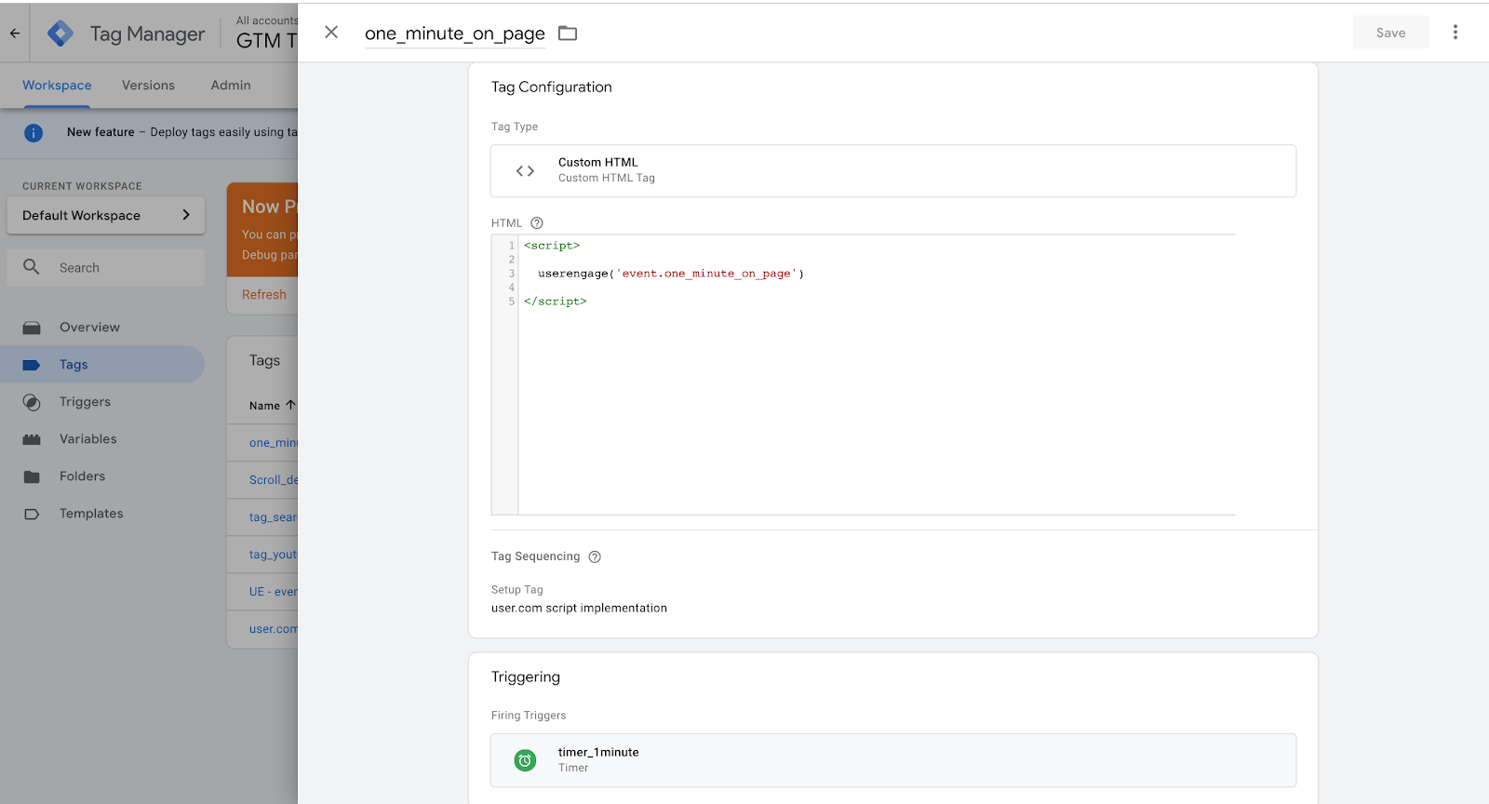The image size is (1489, 804).
Task: Click the HTML help question mark icon
Action: pos(537,223)
